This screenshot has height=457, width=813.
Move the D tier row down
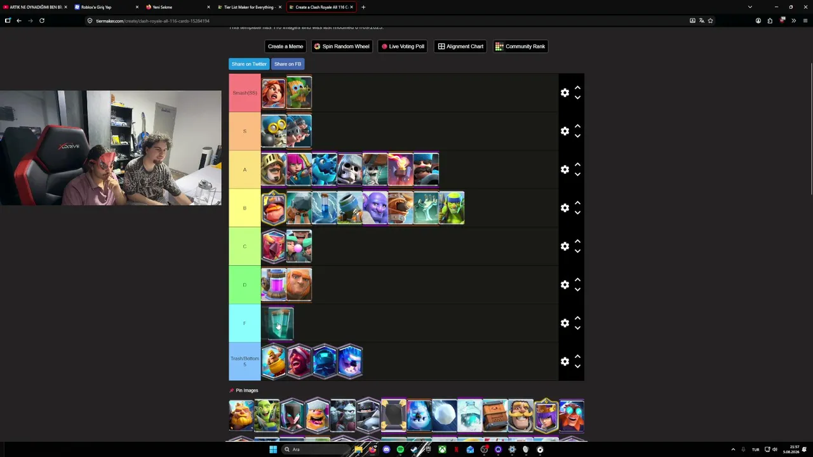(577, 289)
